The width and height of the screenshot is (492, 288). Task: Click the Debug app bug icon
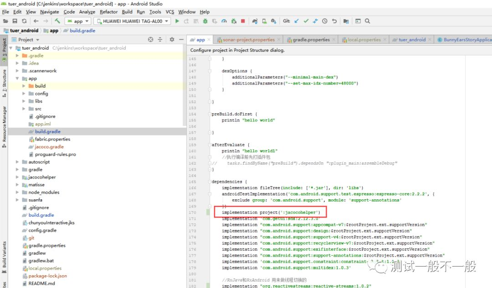coord(205,21)
